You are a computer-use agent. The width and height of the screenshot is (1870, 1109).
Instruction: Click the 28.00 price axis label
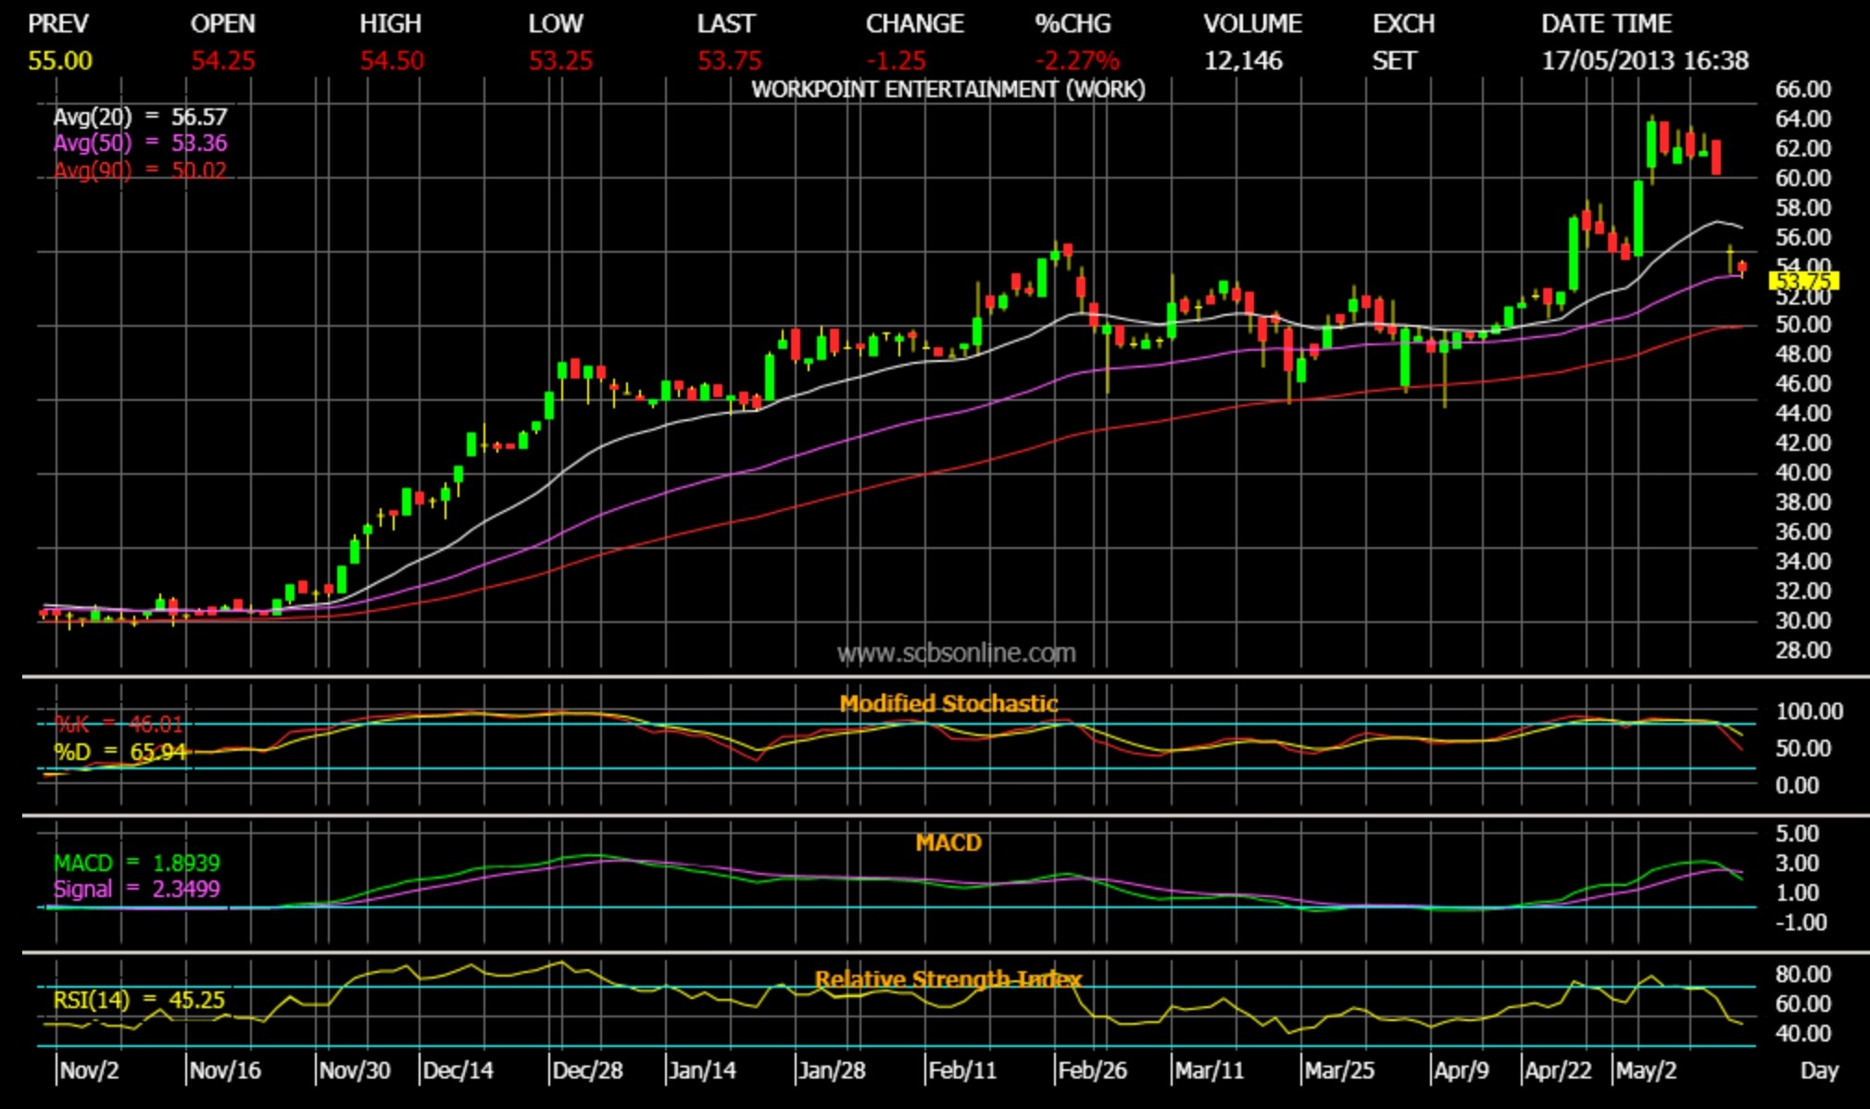[x=1802, y=651]
